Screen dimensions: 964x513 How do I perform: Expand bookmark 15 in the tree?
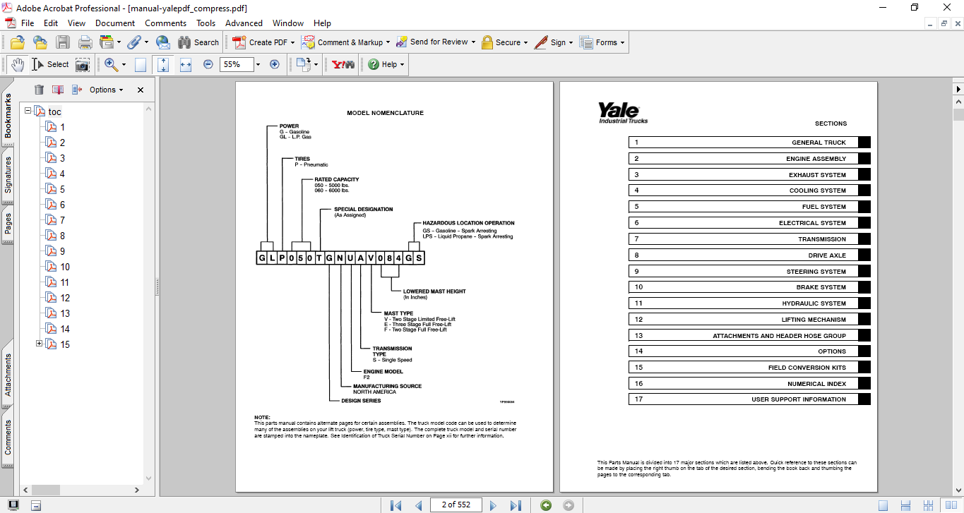point(40,344)
